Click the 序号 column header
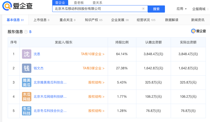Screen dimensions: 210x122 pyautogui.click(x=13, y=42)
